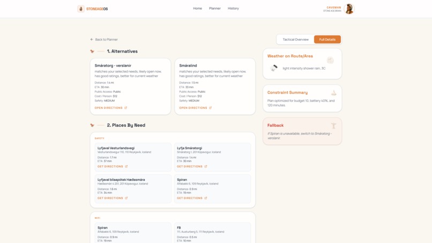The height and width of the screenshot is (243, 432).
Task: Click the Smáratorg - verslanir card title
Action: (x=113, y=65)
